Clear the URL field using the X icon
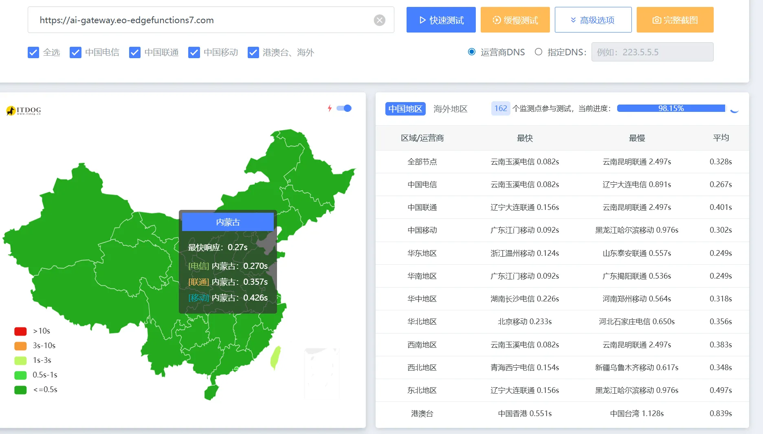 click(x=380, y=20)
